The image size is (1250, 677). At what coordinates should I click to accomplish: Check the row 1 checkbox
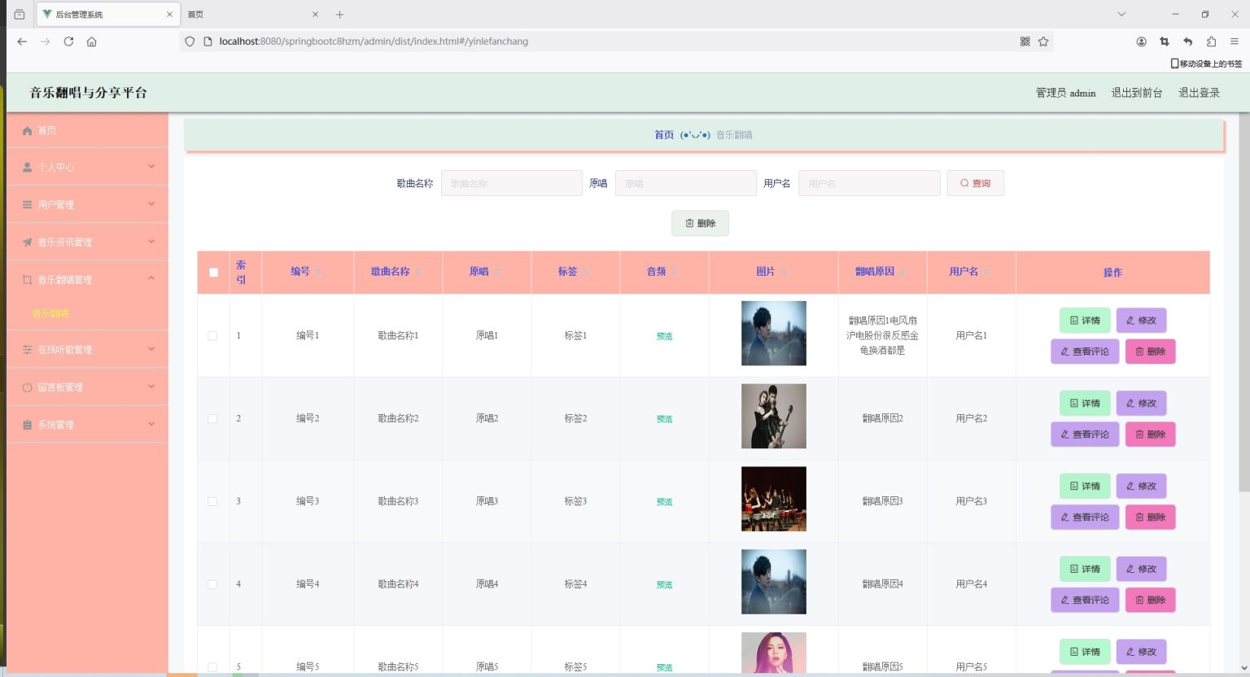(x=212, y=335)
